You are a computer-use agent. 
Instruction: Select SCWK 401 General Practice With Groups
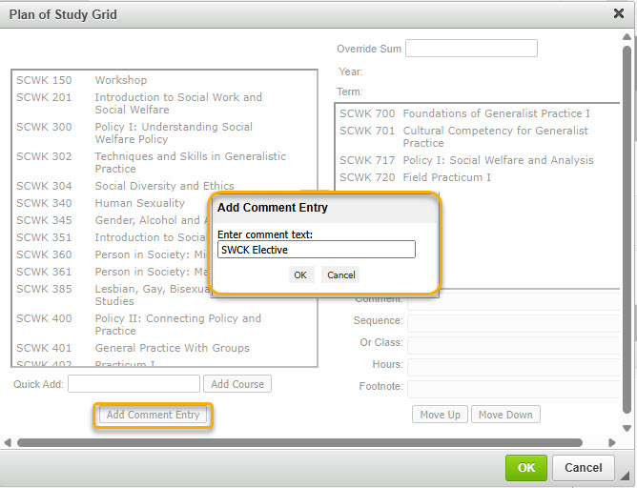tap(164, 348)
